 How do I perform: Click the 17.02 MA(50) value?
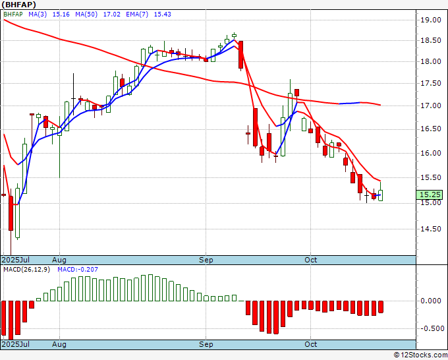coord(112,14)
